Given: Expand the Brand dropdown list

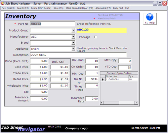Looking at the screenshot, I should [73, 43].
